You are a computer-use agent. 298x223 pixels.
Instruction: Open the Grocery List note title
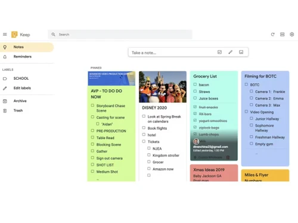click(205, 76)
